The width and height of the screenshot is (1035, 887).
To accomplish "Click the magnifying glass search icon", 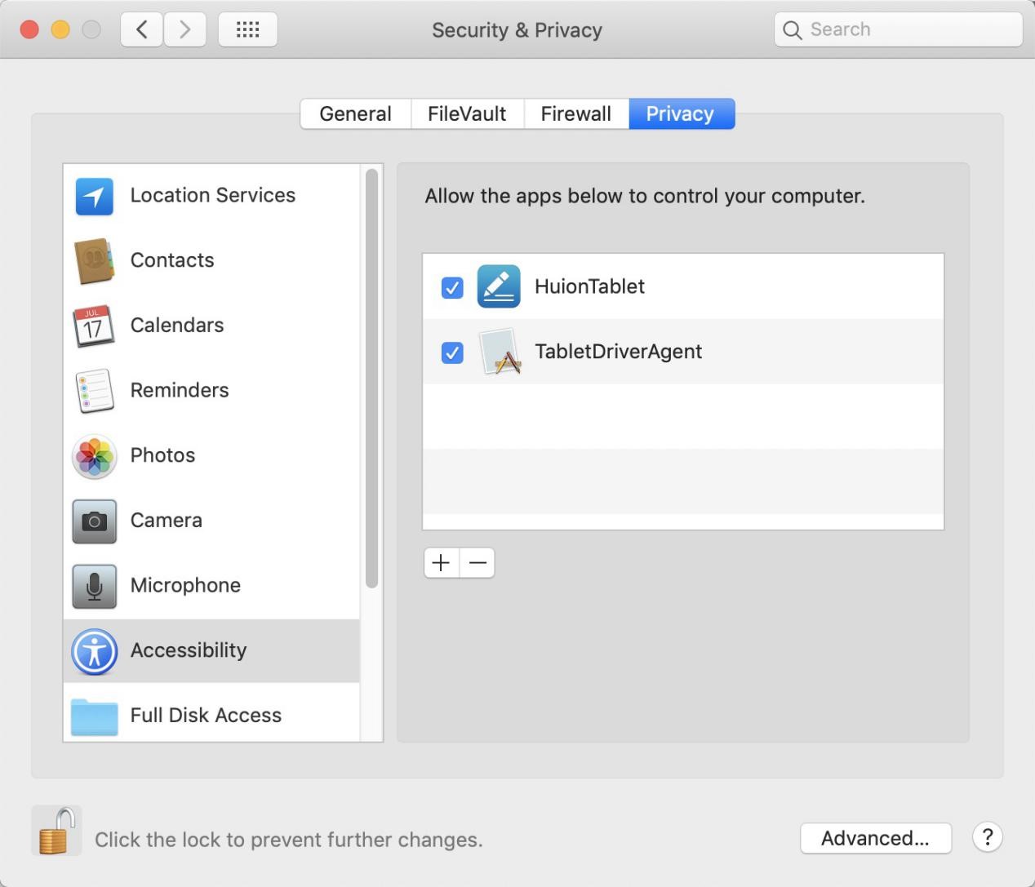I will [x=792, y=30].
